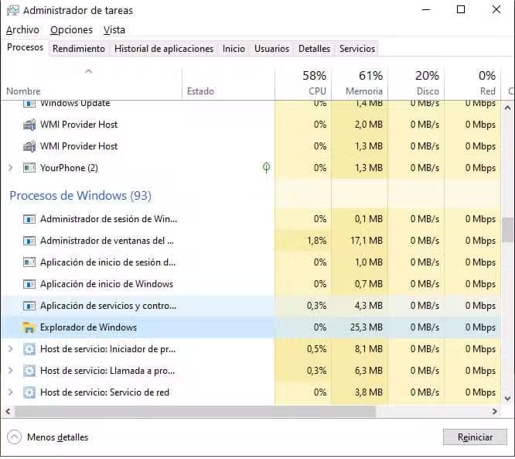Click the green leaf suspended status icon

pos(266,167)
